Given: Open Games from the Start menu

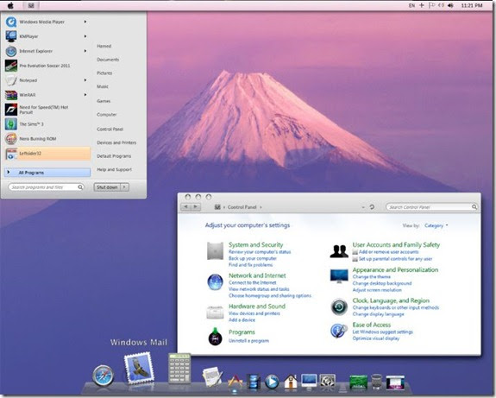Looking at the screenshot, I should [104, 101].
